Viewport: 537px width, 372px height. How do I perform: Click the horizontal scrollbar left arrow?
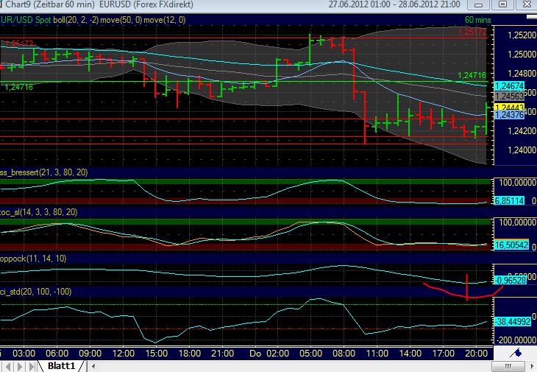tap(93, 367)
